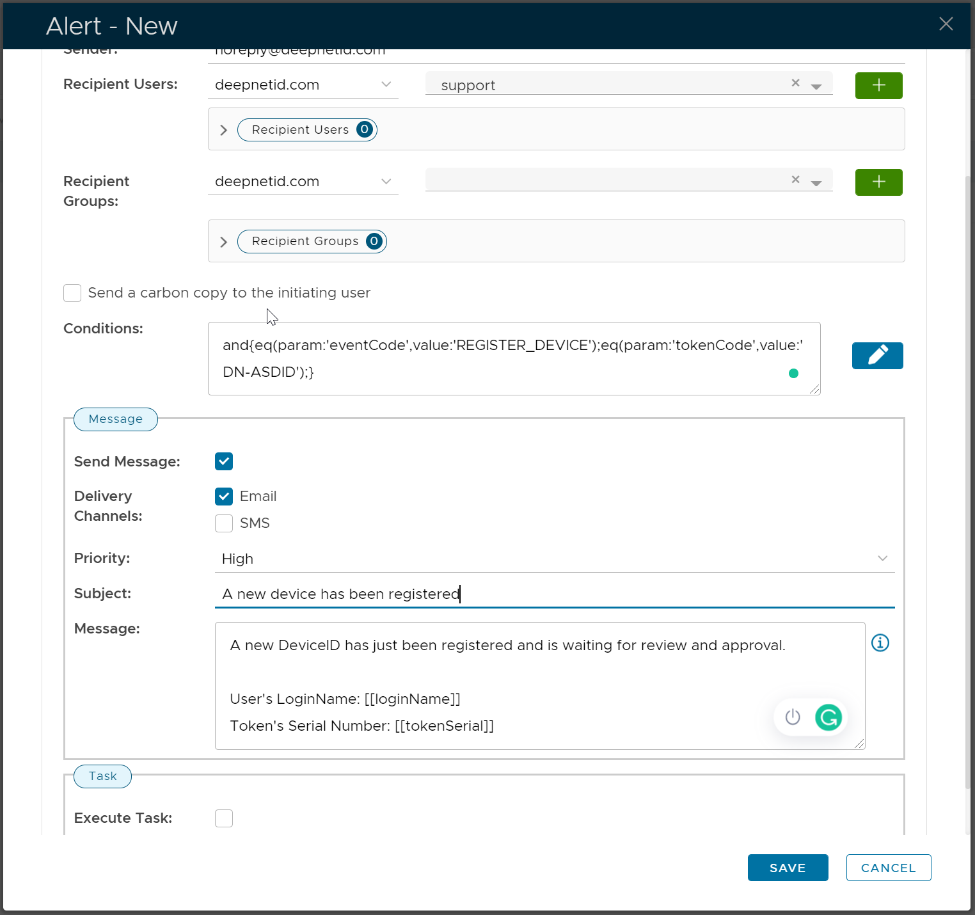
Task: Clear the support recipient user selection
Action: coord(795,83)
